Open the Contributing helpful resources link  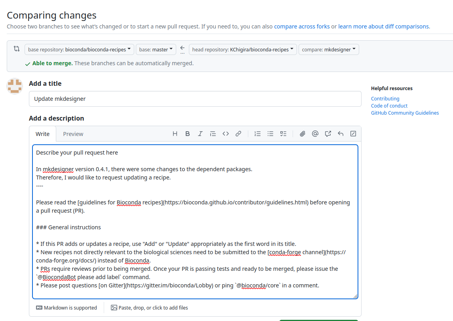coord(385,98)
